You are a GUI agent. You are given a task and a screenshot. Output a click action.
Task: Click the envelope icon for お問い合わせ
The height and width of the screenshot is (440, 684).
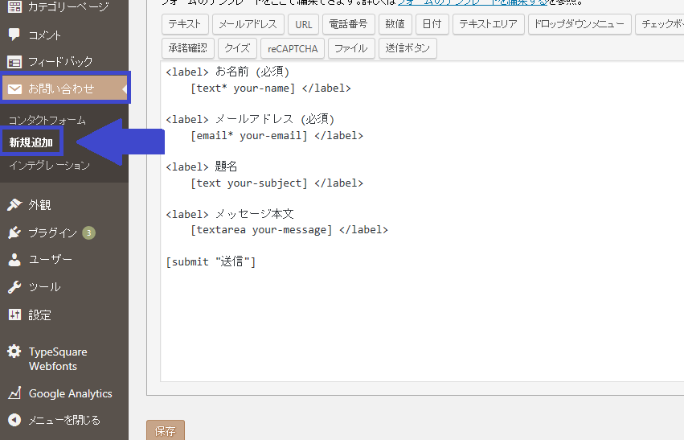click(x=14, y=88)
